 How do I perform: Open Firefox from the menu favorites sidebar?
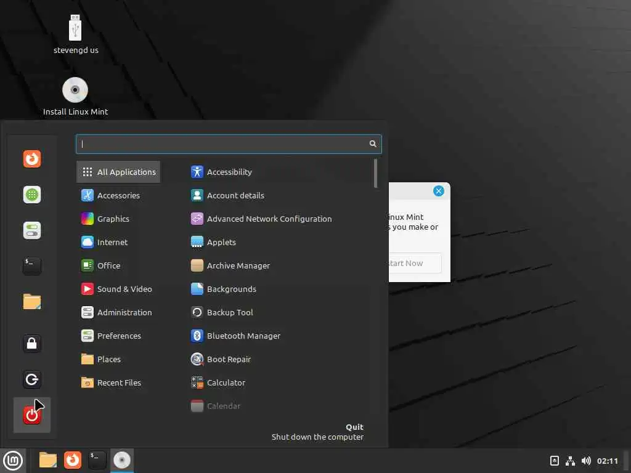32,158
